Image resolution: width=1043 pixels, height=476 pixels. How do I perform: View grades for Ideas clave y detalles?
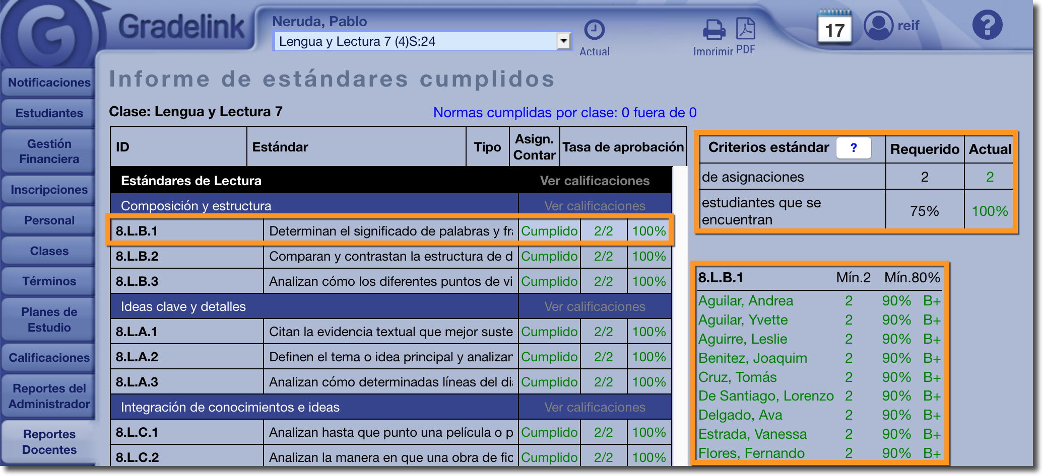[x=595, y=306]
